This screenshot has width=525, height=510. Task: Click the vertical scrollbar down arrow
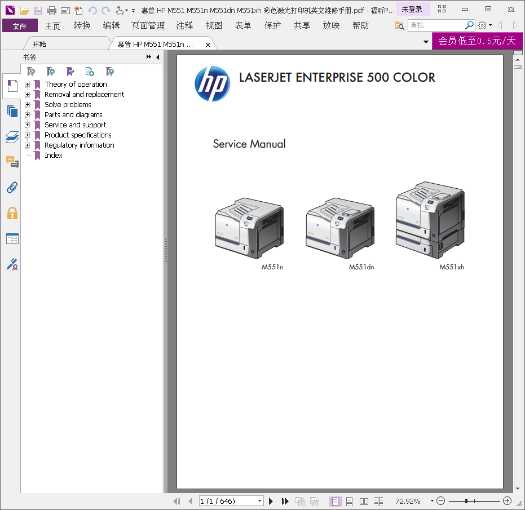518,489
